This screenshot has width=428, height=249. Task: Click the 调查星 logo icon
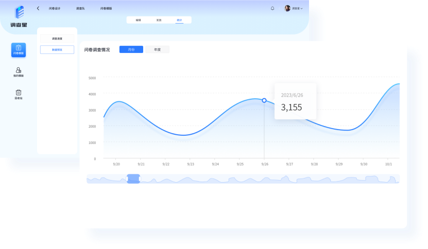pyautogui.click(x=19, y=13)
